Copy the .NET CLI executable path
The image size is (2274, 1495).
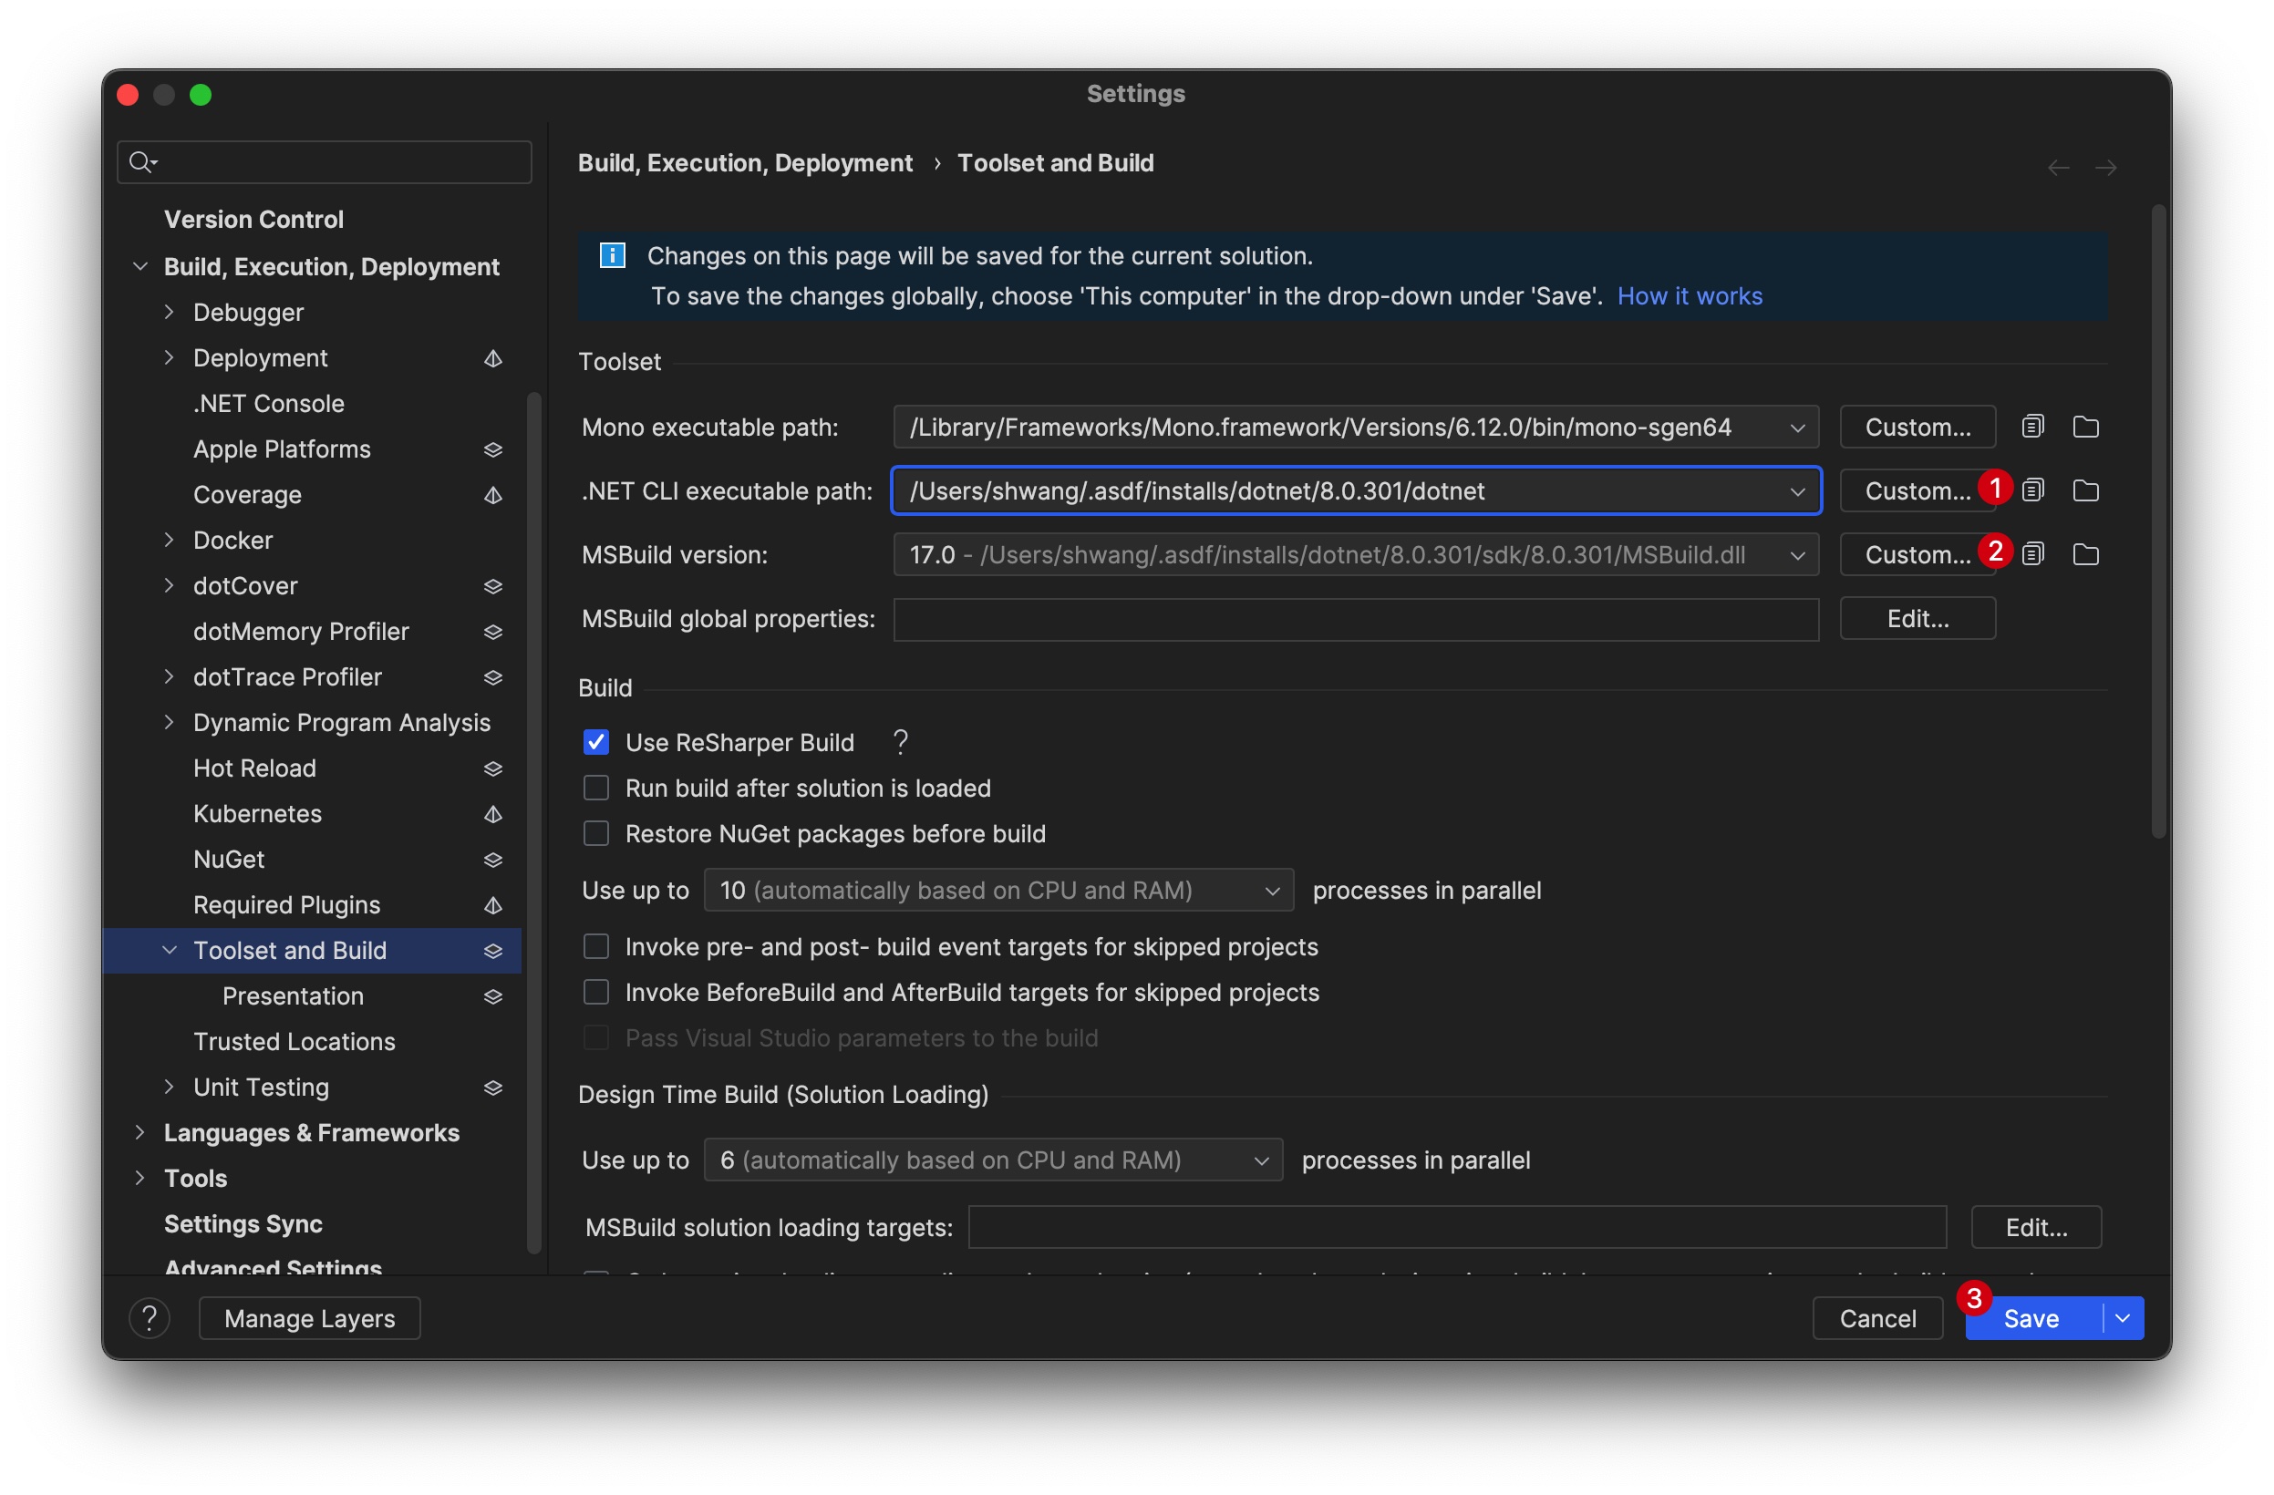coord(2033,490)
